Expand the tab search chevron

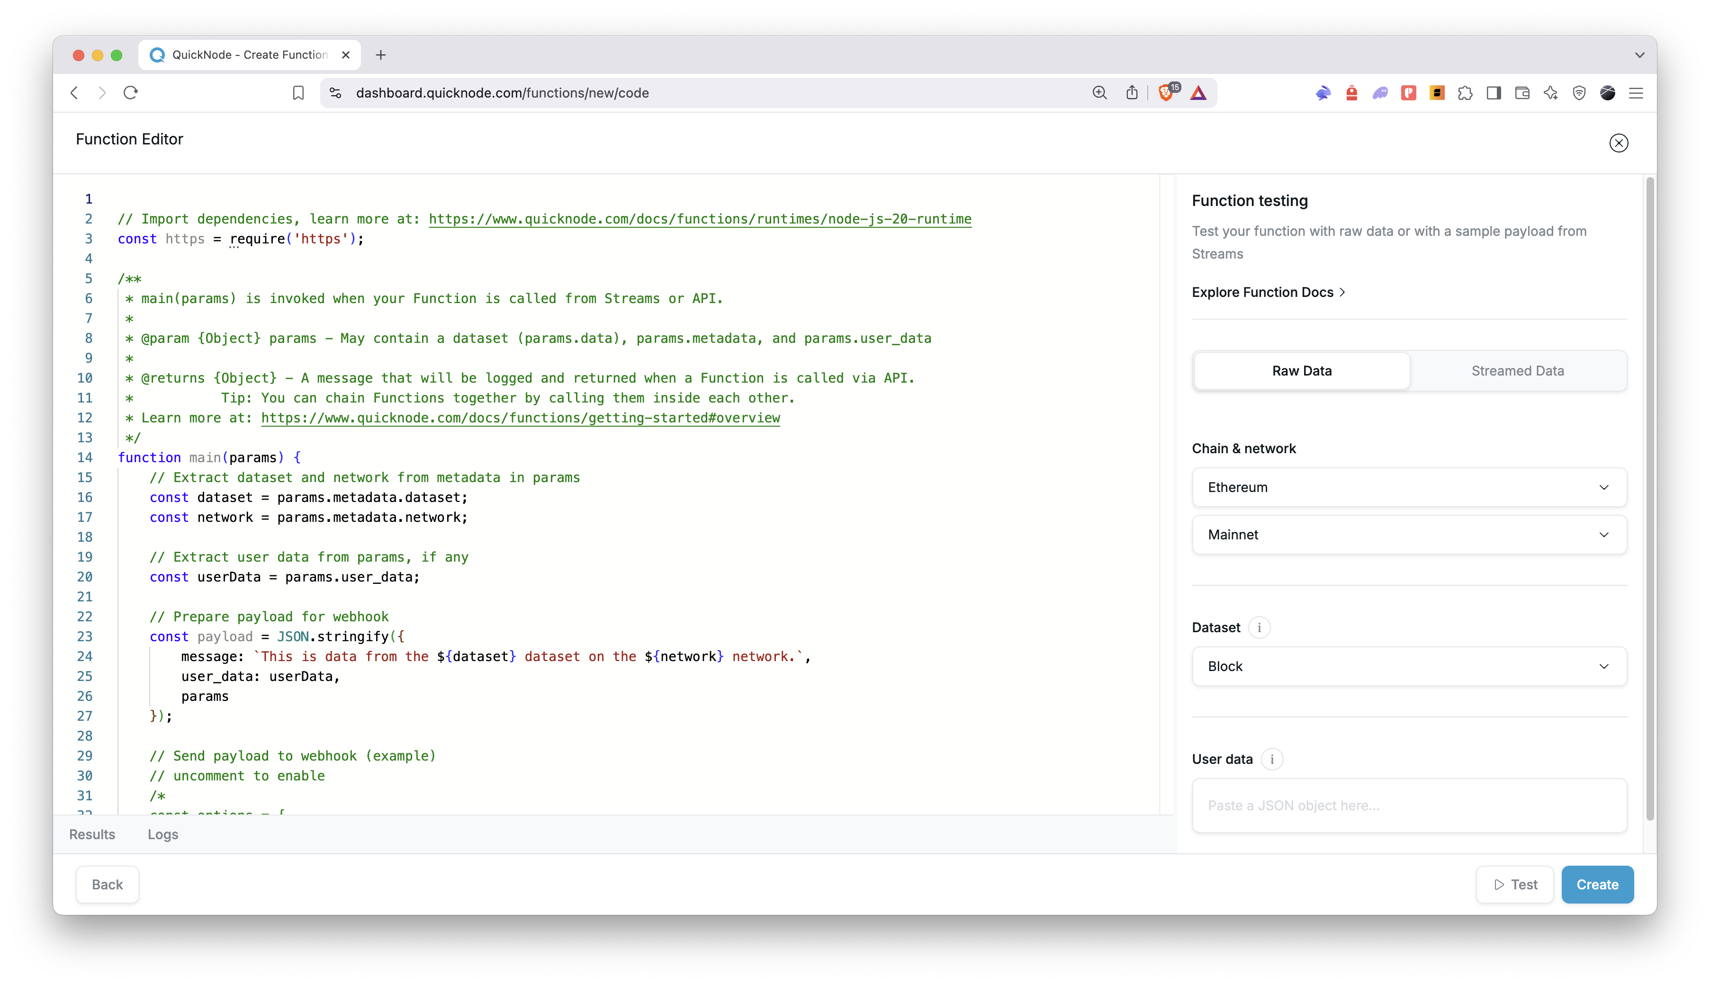[x=1639, y=55]
